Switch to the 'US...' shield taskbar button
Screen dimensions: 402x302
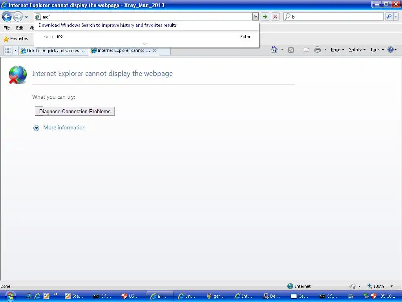pyautogui.click(x=131, y=296)
